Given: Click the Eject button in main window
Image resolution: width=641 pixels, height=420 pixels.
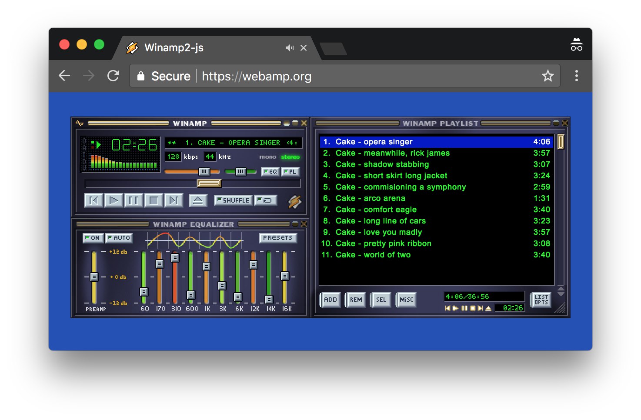Looking at the screenshot, I should [x=197, y=200].
